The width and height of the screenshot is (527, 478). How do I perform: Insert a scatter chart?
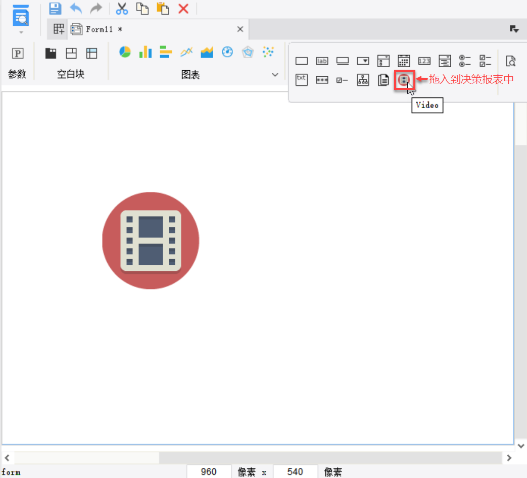point(268,52)
